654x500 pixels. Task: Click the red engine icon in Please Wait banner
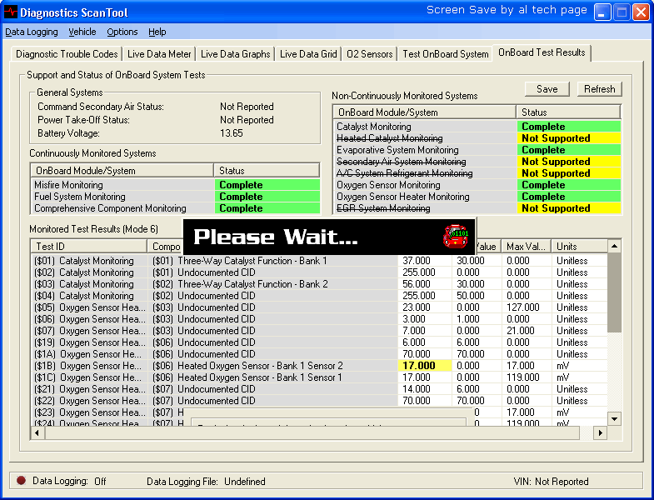tap(455, 236)
